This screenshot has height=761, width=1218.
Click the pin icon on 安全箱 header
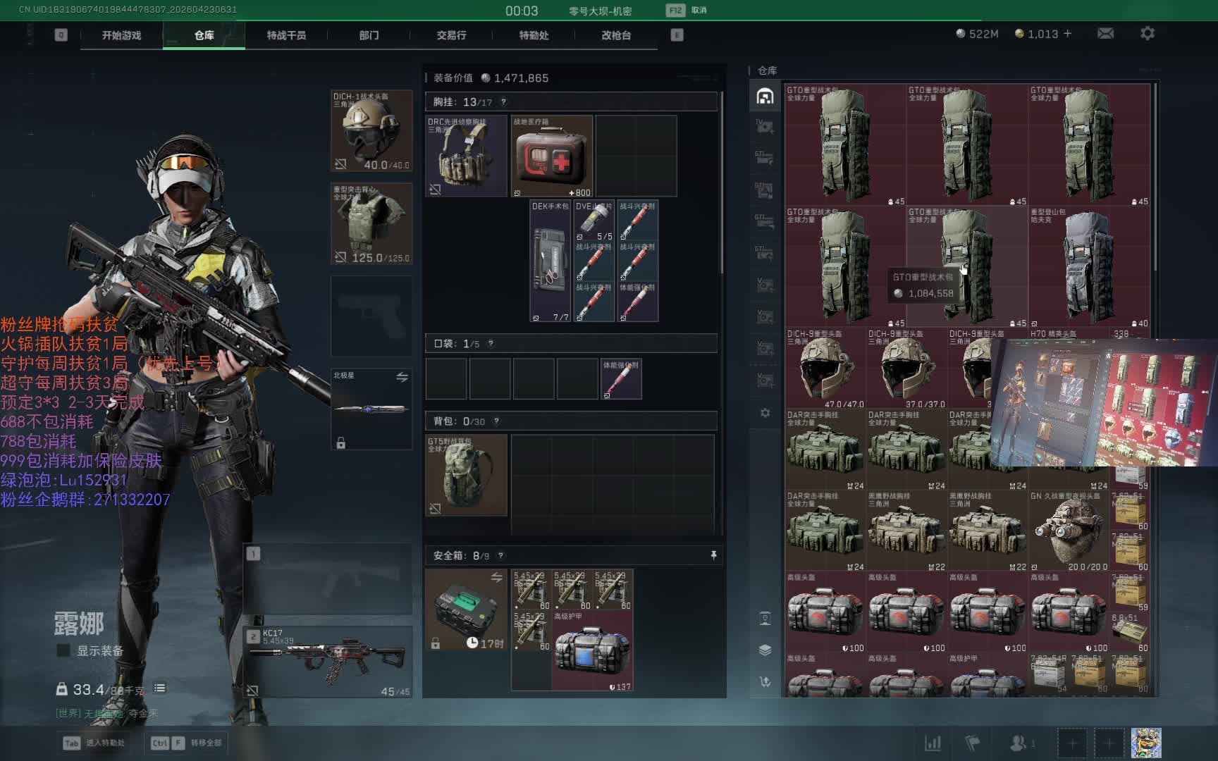point(713,555)
